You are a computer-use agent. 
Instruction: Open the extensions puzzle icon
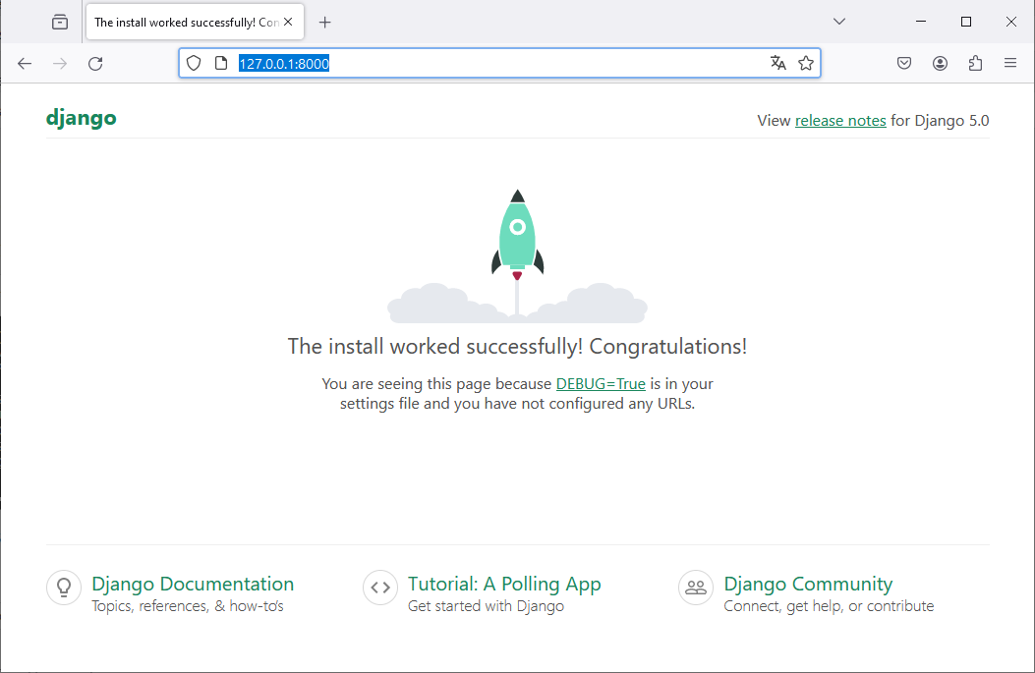pyautogui.click(x=975, y=64)
